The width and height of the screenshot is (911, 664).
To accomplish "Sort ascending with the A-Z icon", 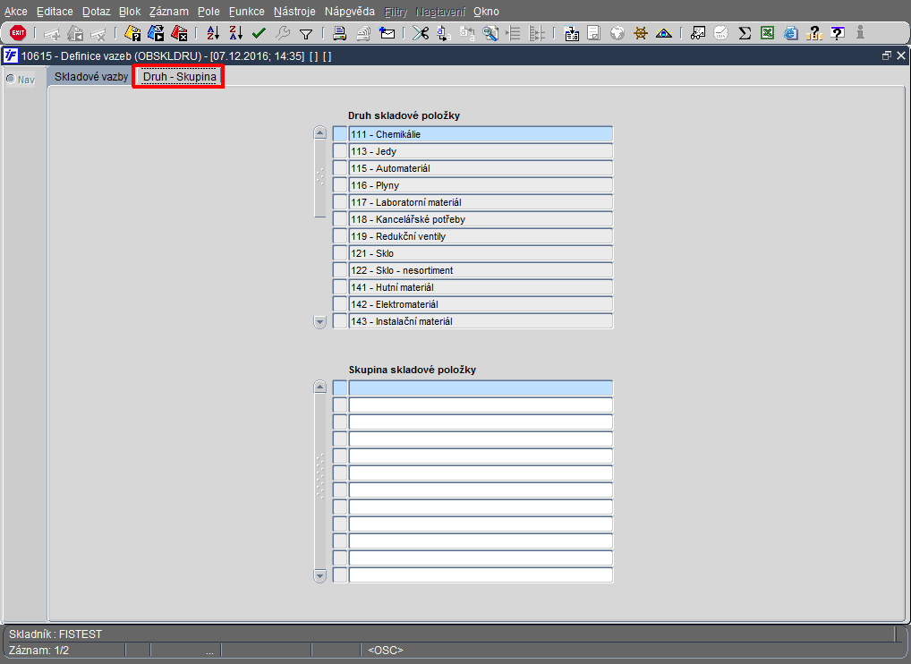I will point(213,33).
